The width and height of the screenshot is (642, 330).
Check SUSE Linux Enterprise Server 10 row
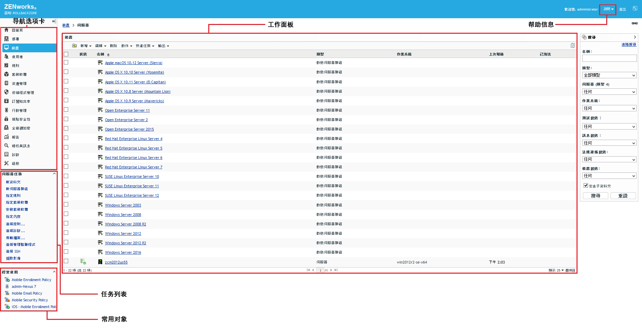coord(66,176)
